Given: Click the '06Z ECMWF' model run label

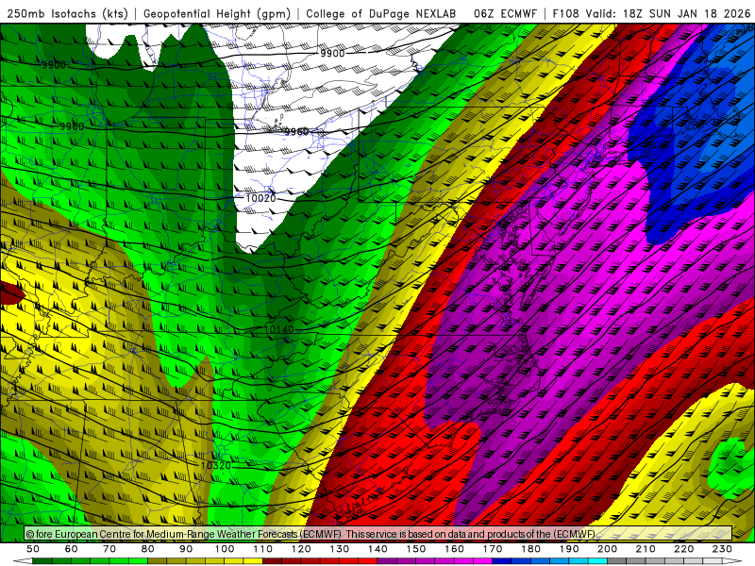Looking at the screenshot, I should pyautogui.click(x=505, y=14).
